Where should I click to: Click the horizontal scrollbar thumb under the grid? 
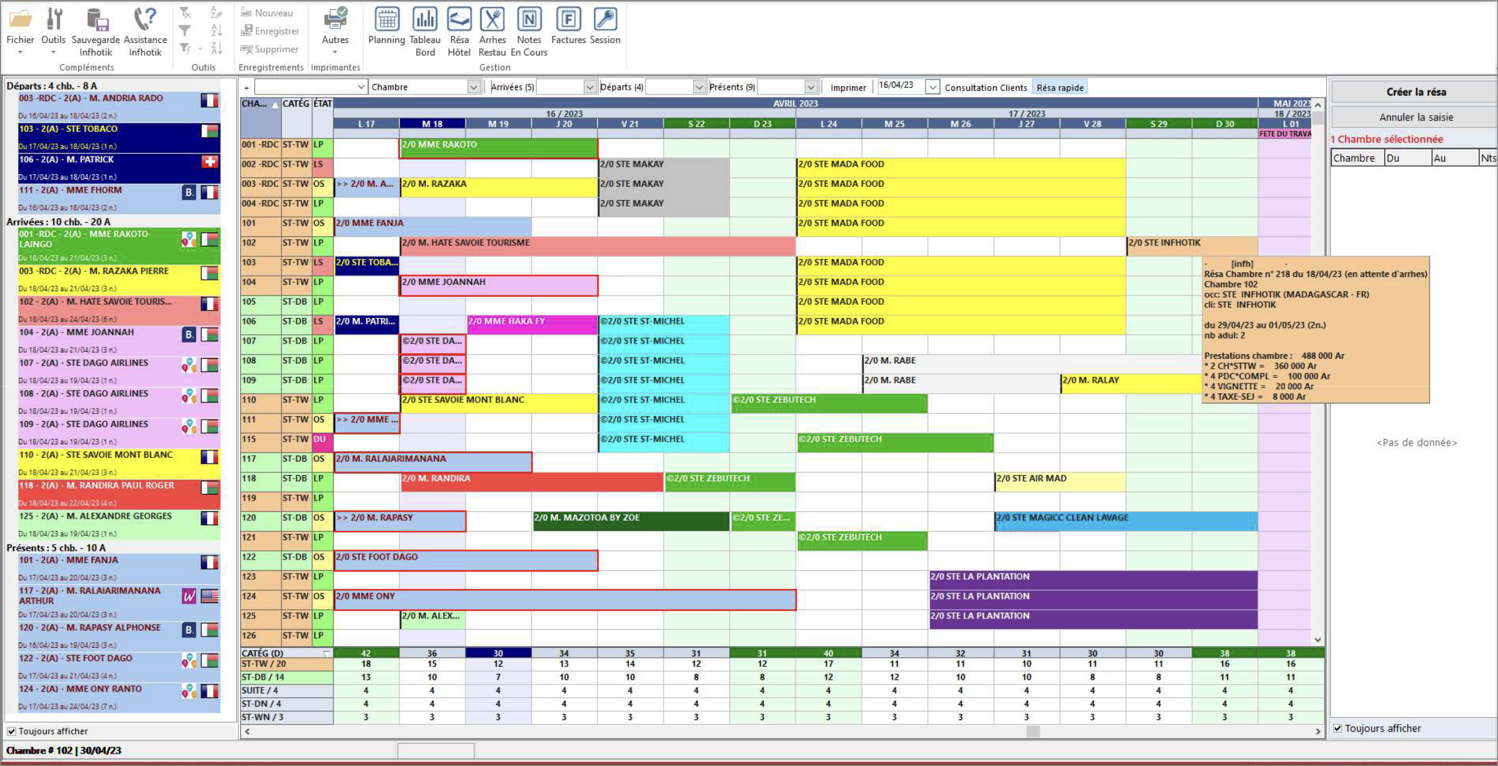1033,732
